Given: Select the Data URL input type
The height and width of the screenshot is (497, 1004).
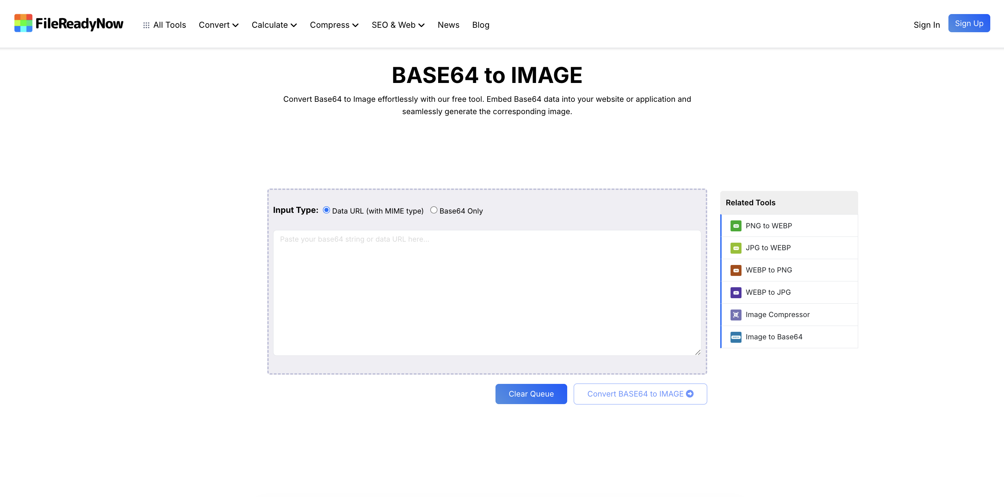Looking at the screenshot, I should coord(326,210).
